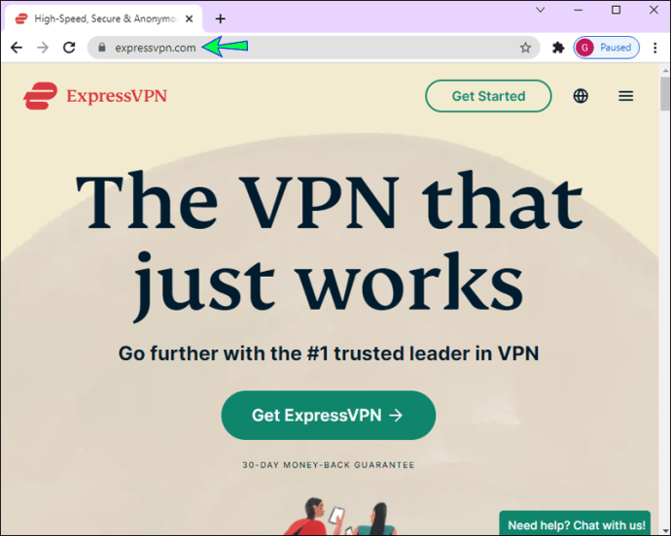This screenshot has height=536, width=671.
Task: Open the Need help? Chat with us widget
Action: (575, 523)
